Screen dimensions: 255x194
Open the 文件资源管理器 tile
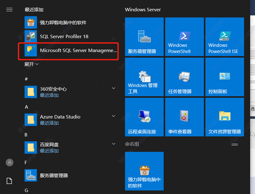click(224, 117)
